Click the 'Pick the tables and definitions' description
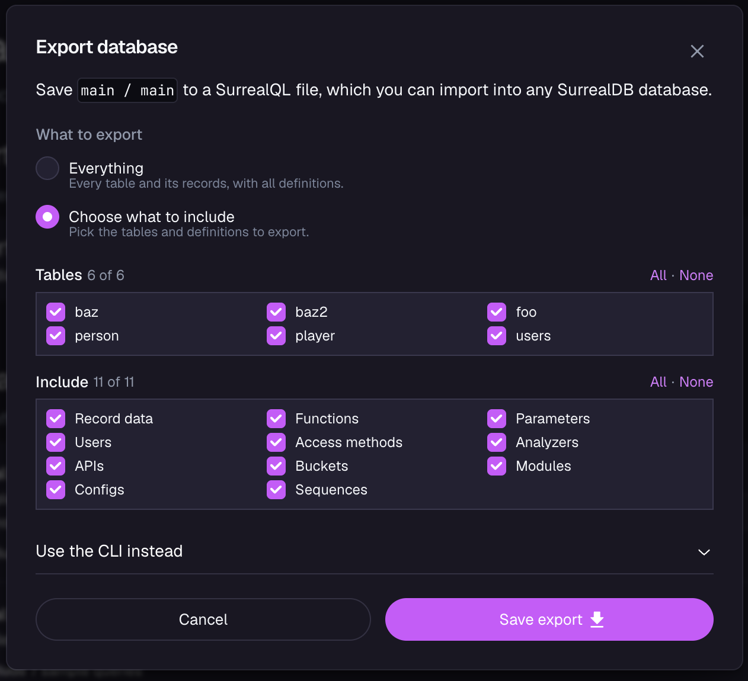The height and width of the screenshot is (681, 748). 189,232
